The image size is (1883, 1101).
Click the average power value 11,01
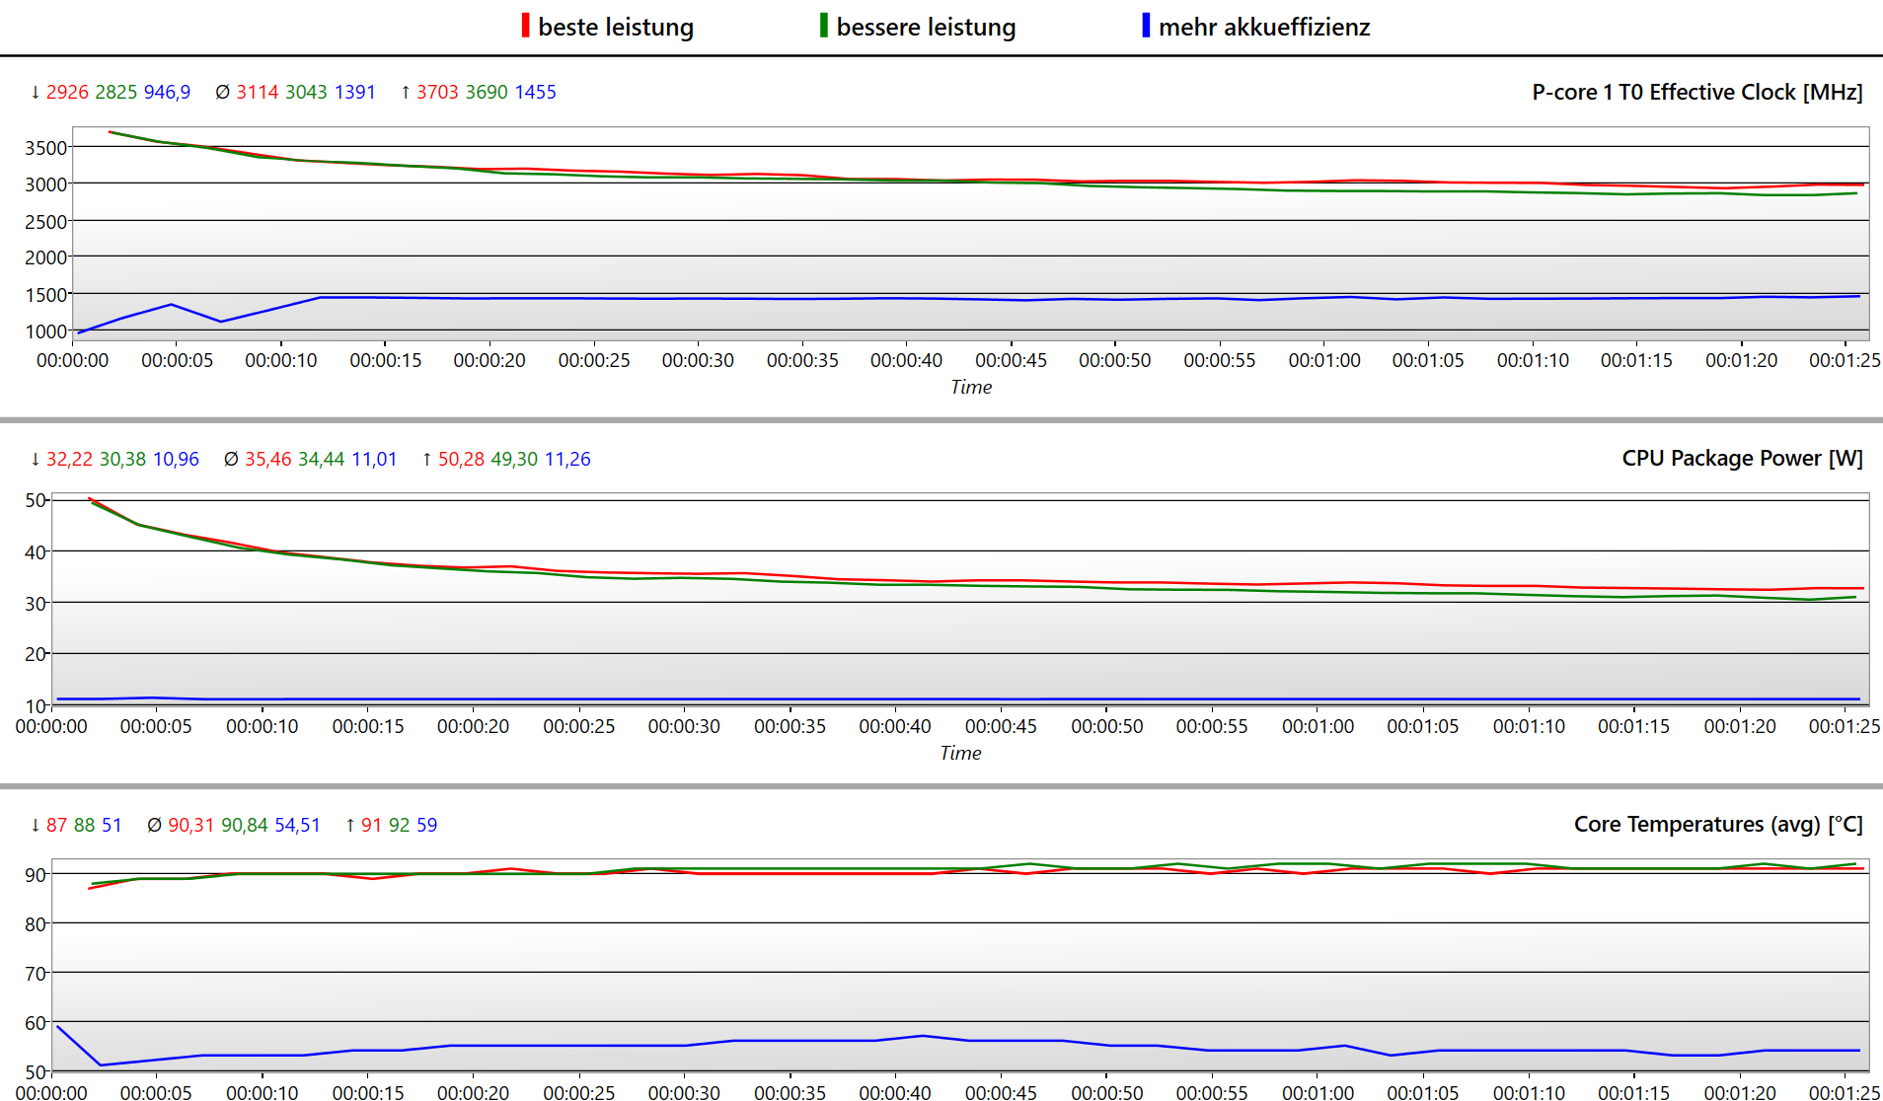(374, 459)
